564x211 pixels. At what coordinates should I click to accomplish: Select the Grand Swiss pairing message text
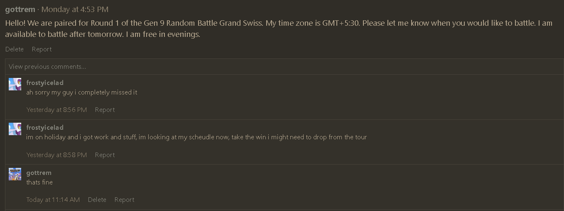[279, 29]
